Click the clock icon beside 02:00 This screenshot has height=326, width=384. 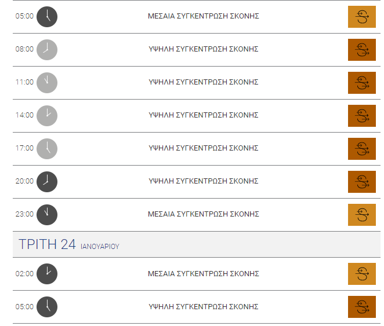click(x=47, y=274)
